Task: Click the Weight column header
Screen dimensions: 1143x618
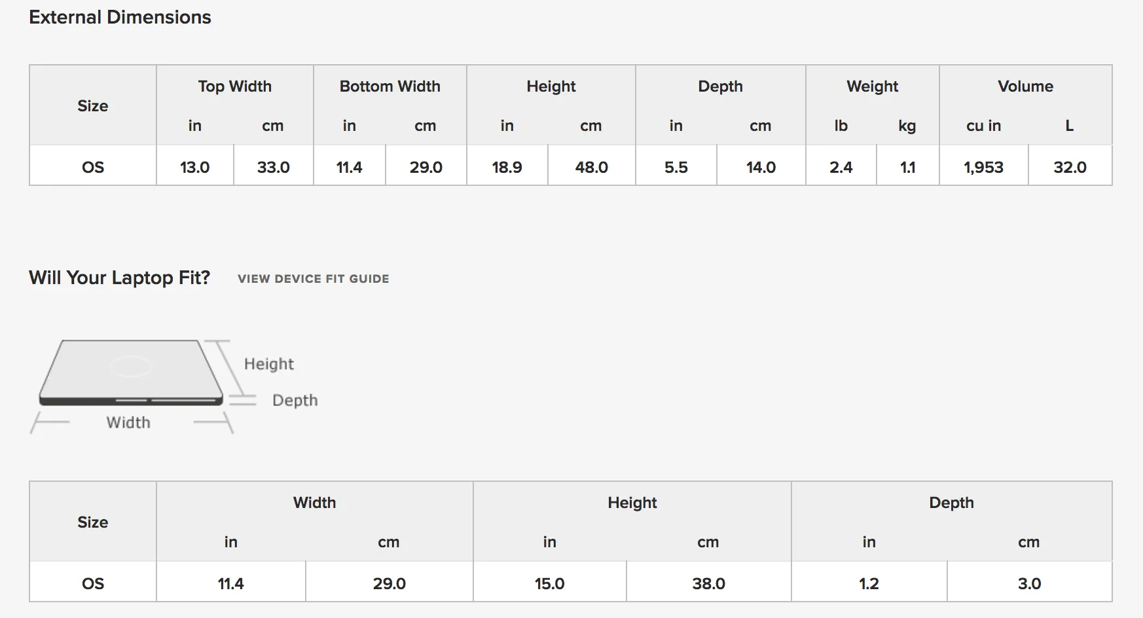Action: pyautogui.click(x=873, y=86)
